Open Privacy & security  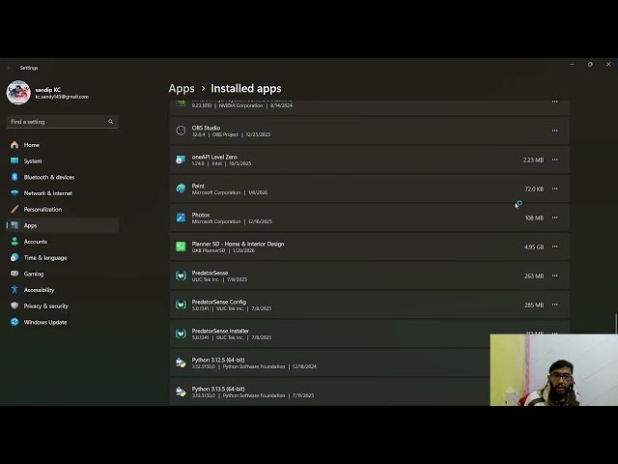62,306
